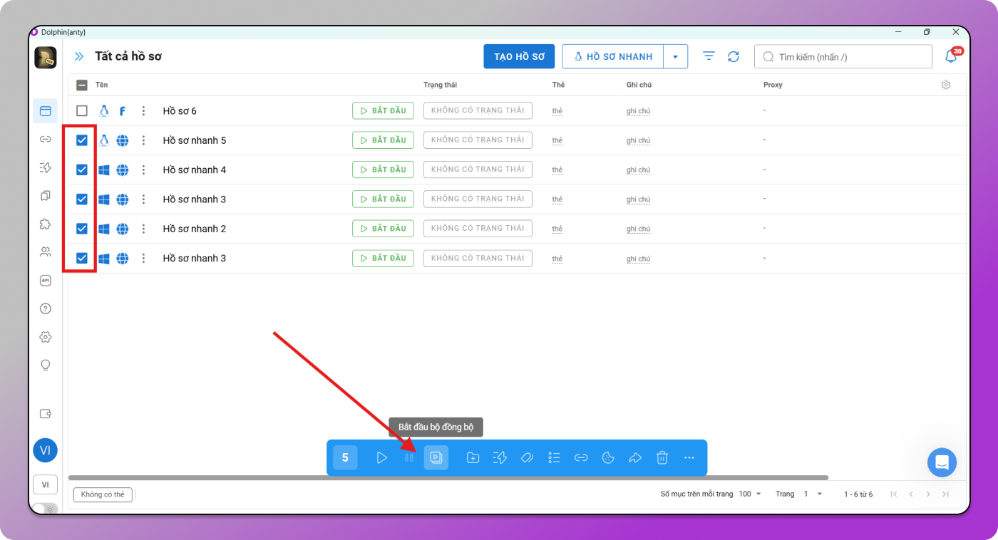
Task: Click the share arrow icon in bulk toolbar
Action: click(x=635, y=457)
